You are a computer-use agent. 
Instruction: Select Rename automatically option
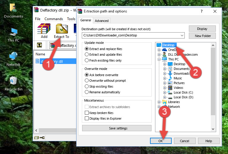point(87,92)
